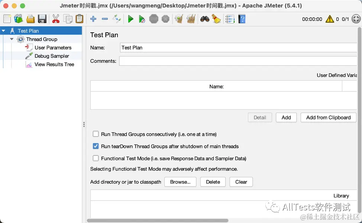Save the test plan with floppy icon
Viewport: 362px width, 223px height.
coord(42,19)
